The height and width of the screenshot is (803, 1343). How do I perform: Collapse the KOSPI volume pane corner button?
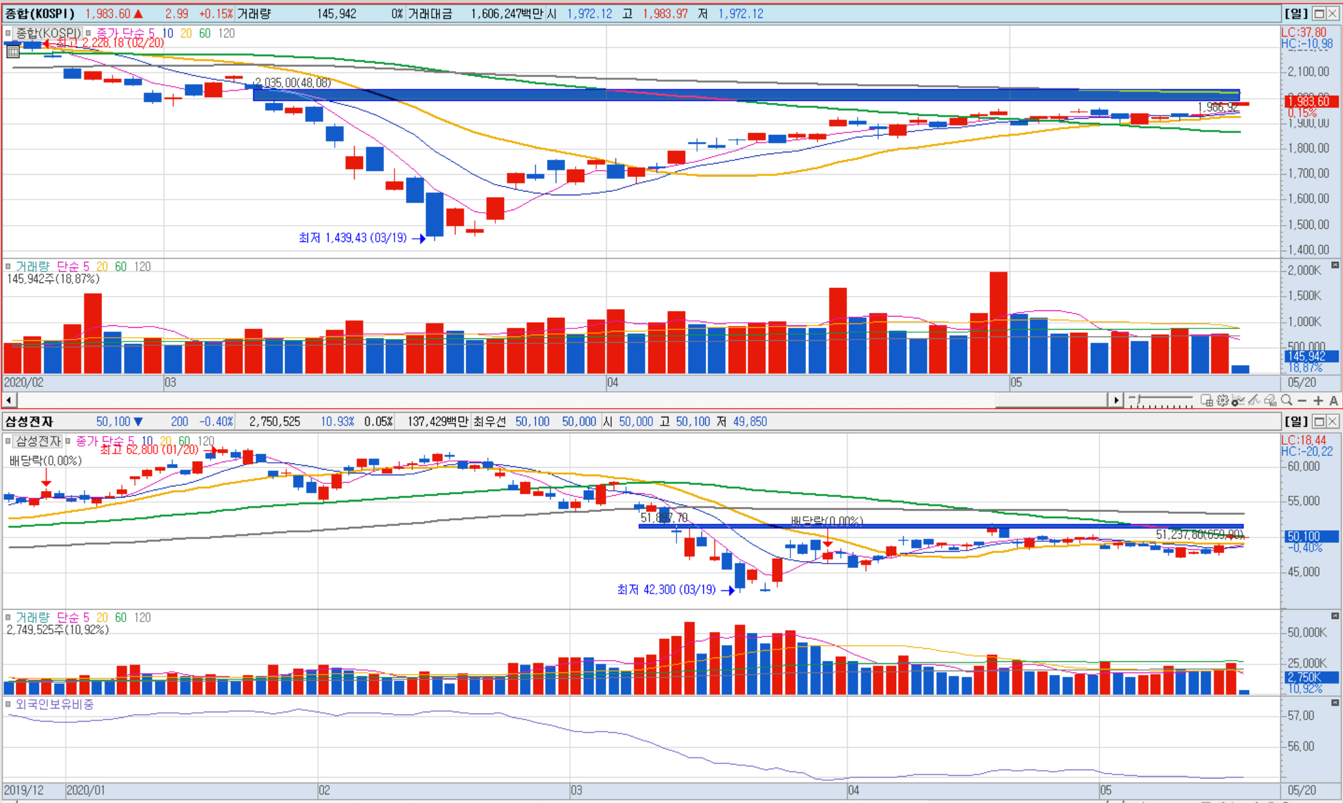click(x=1335, y=266)
